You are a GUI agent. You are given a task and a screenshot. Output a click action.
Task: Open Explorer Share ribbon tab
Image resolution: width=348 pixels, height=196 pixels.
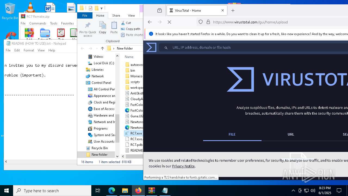(116, 16)
